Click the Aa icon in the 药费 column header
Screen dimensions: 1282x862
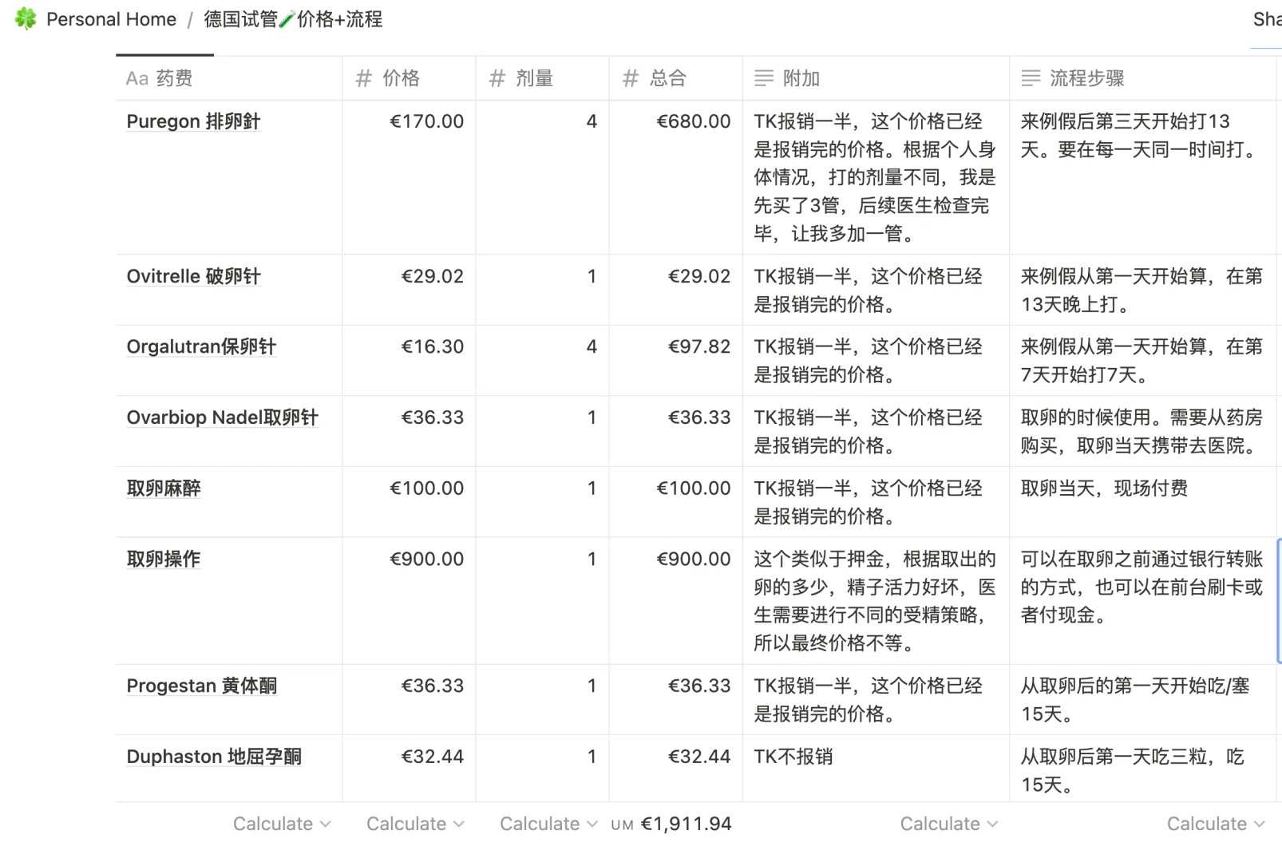point(137,78)
